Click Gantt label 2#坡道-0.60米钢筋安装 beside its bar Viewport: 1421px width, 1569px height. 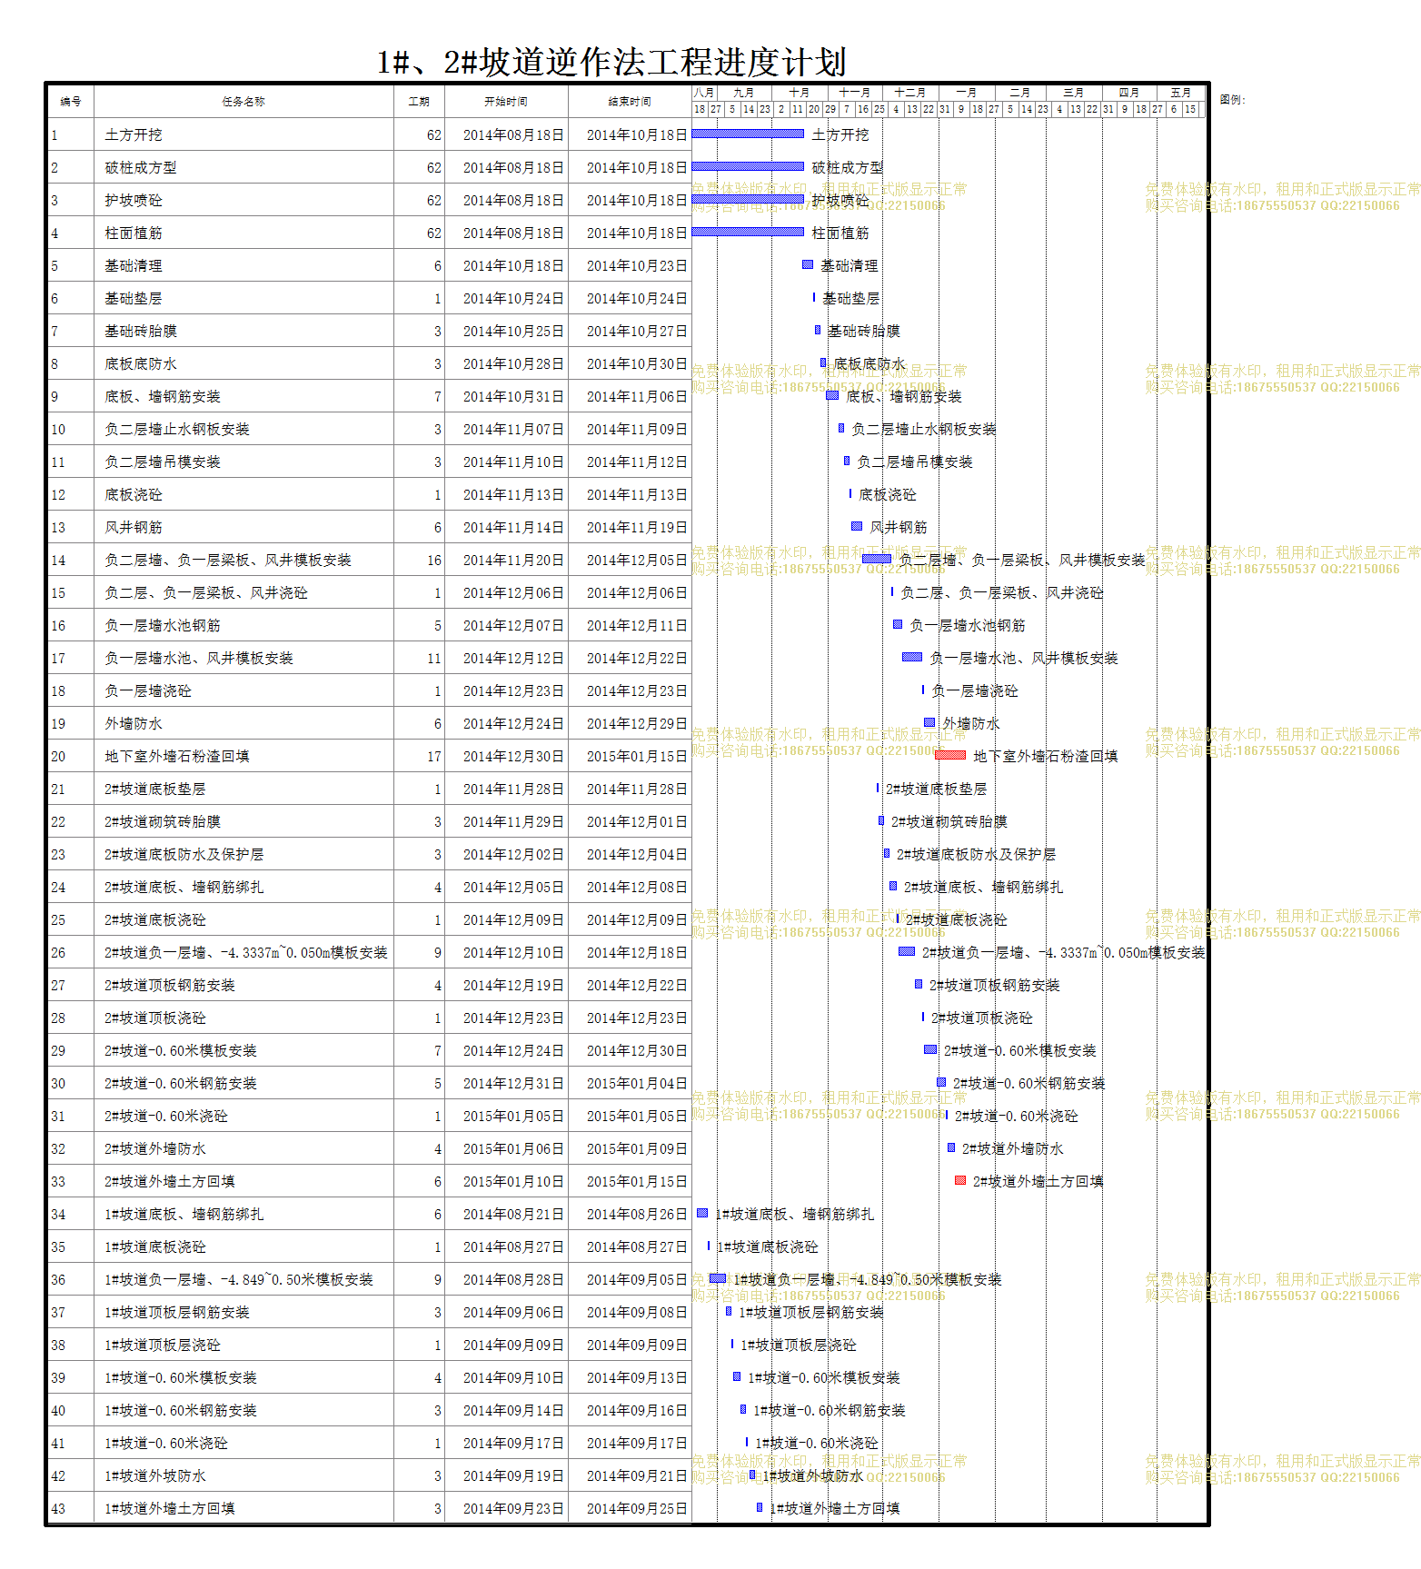coord(1029,1083)
